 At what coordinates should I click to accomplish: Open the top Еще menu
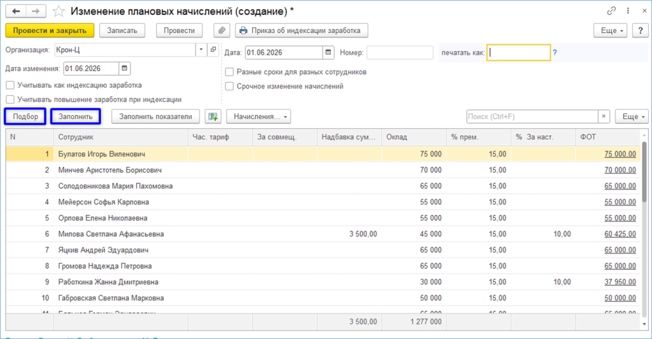pyautogui.click(x=611, y=31)
